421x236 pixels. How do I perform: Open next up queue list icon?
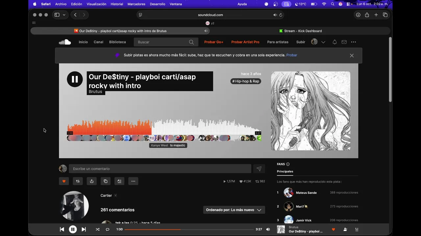point(357,229)
